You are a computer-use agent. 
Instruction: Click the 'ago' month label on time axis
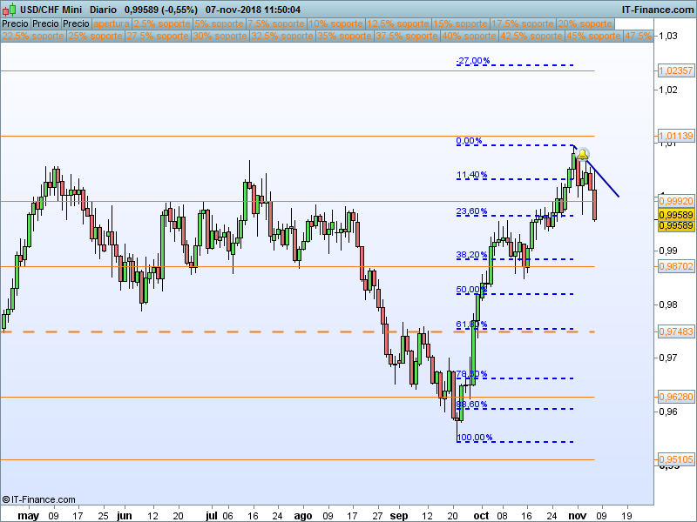point(303,516)
